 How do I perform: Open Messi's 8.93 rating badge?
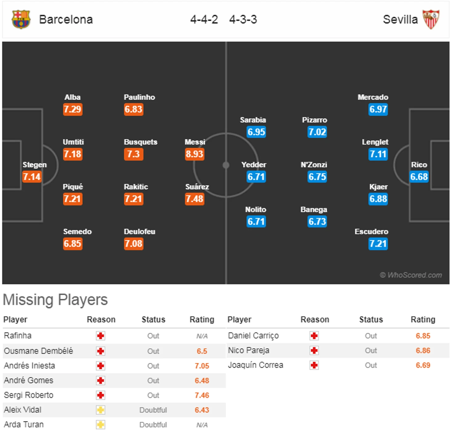pyautogui.click(x=194, y=154)
